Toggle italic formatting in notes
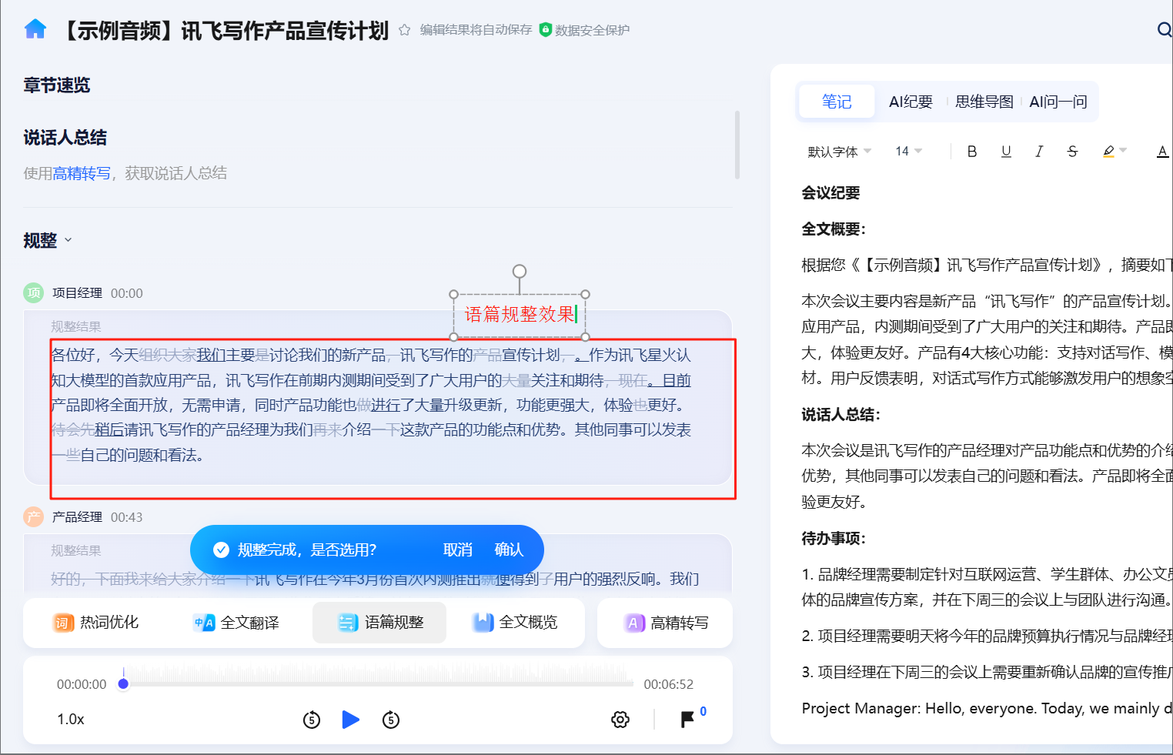This screenshot has height=755, width=1173. click(1039, 152)
